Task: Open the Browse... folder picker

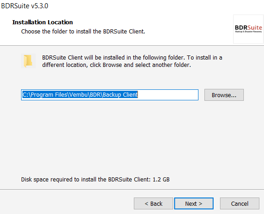Action: pos(224,95)
